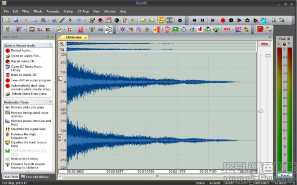Click the pink music note icon
Image resolution: width=297 pixels, height=185 pixels.
click(200, 30)
